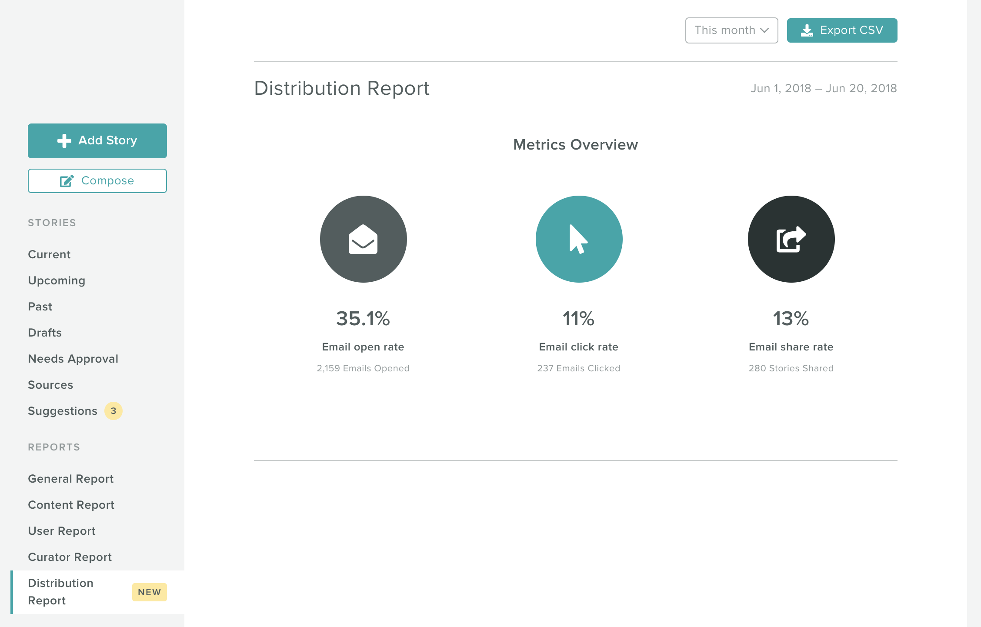This screenshot has width=981, height=627.
Task: Go to Needs Approval
Action: click(73, 359)
